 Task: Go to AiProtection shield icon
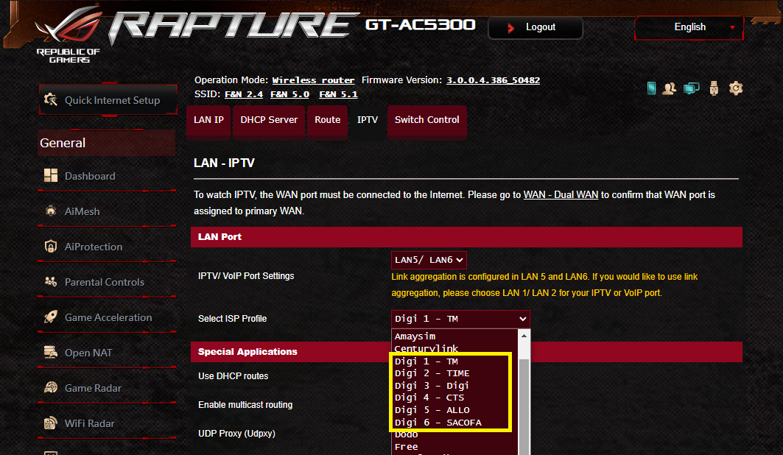(x=51, y=247)
